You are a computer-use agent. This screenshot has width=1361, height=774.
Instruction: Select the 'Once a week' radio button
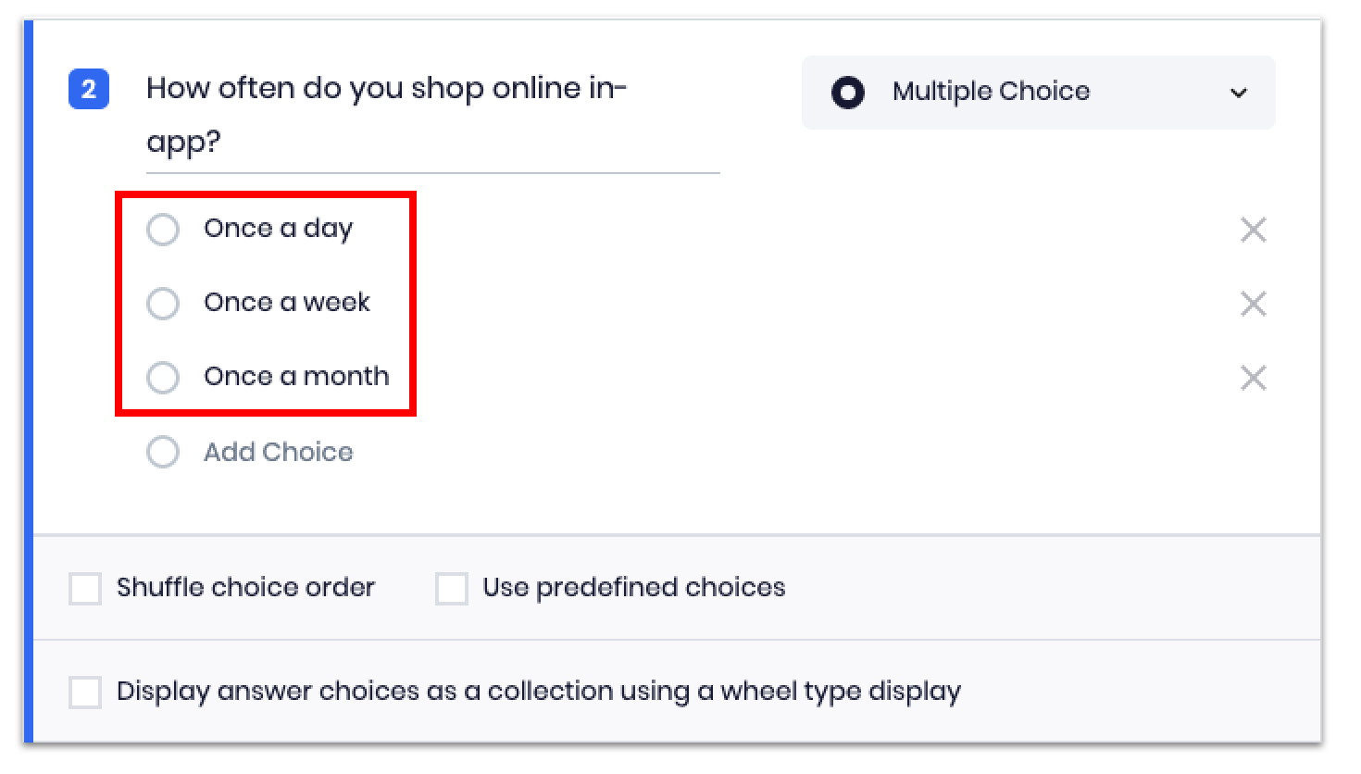163,304
